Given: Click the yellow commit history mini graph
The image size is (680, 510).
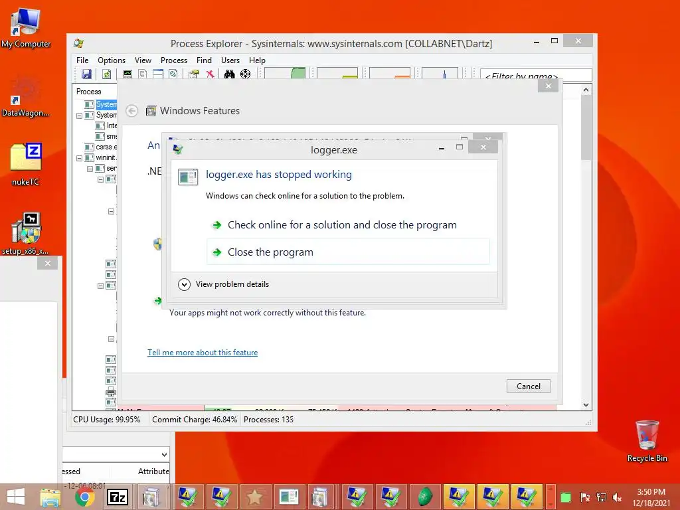Looking at the screenshot, I should click(337, 73).
